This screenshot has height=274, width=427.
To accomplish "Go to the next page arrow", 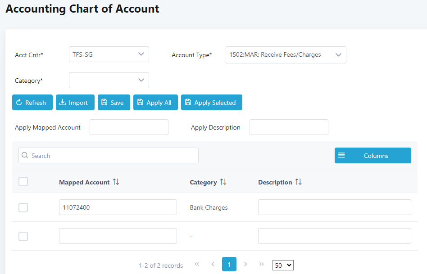I will pyautogui.click(x=245, y=264).
